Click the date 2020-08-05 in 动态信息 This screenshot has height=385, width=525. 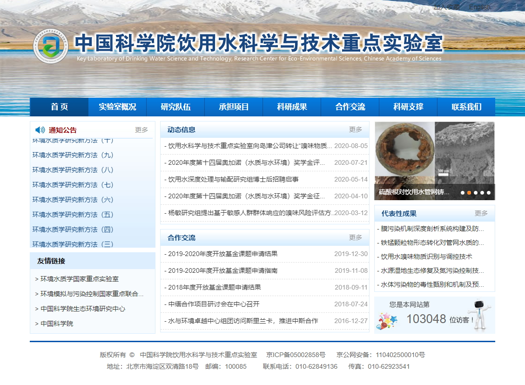click(x=351, y=146)
